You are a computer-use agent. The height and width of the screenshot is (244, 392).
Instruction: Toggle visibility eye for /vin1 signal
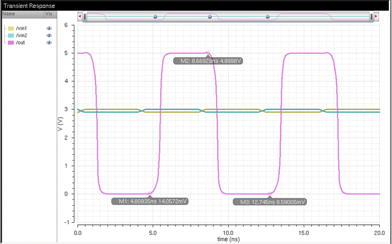click(x=49, y=29)
